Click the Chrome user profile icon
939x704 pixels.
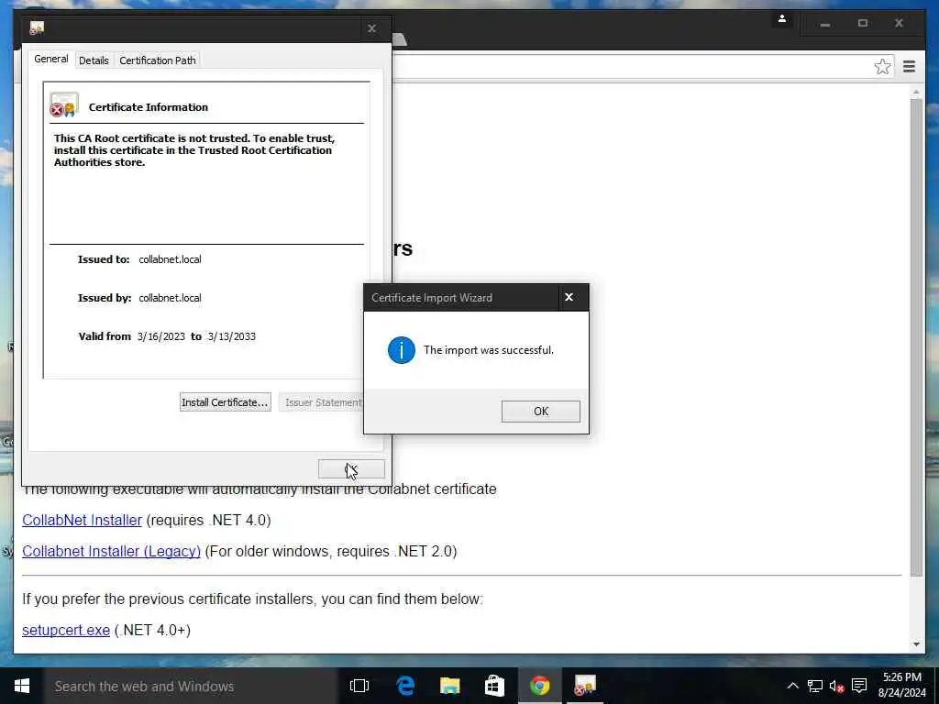coord(782,20)
